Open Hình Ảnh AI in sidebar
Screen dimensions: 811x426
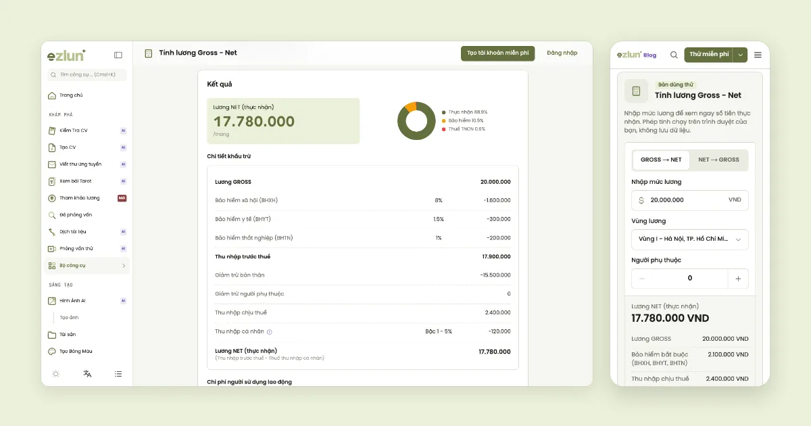(x=87, y=301)
